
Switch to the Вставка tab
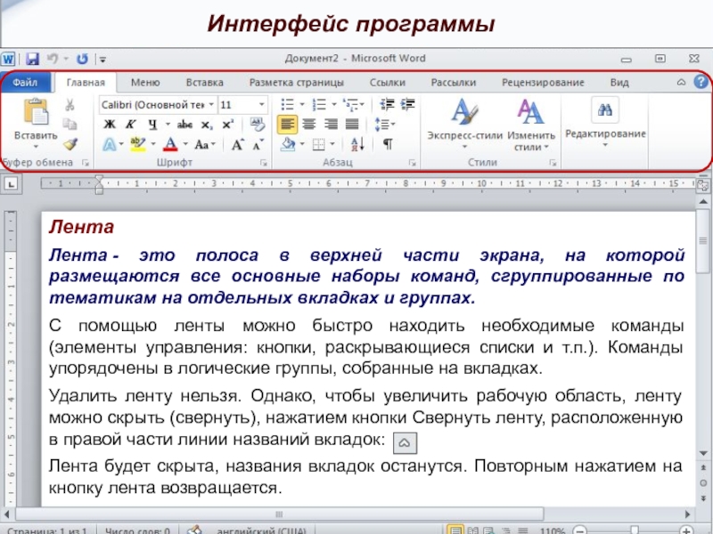point(204,82)
